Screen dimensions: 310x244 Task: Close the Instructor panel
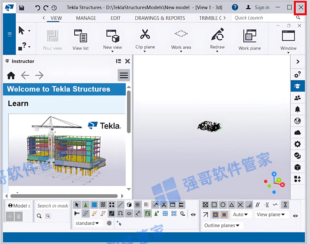click(127, 61)
